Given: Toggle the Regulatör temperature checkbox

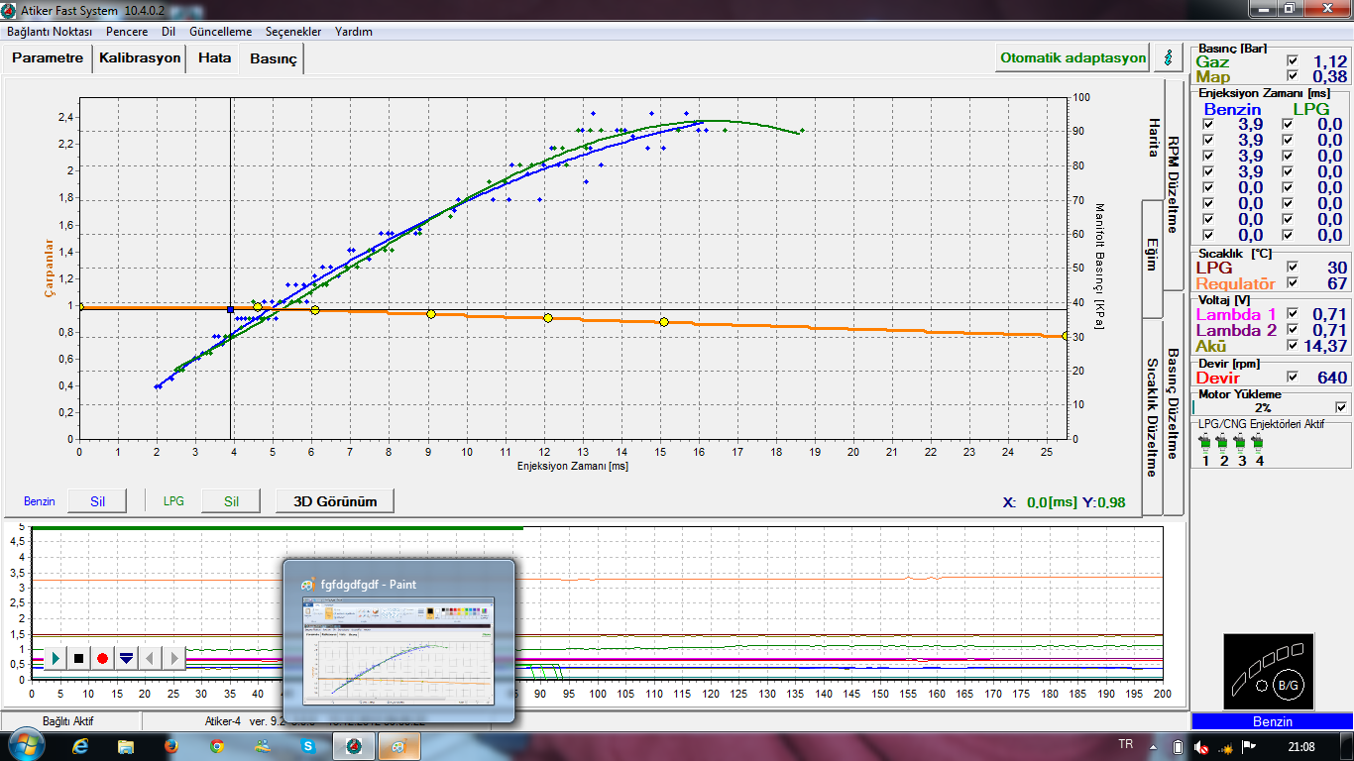Looking at the screenshot, I should [x=1292, y=283].
